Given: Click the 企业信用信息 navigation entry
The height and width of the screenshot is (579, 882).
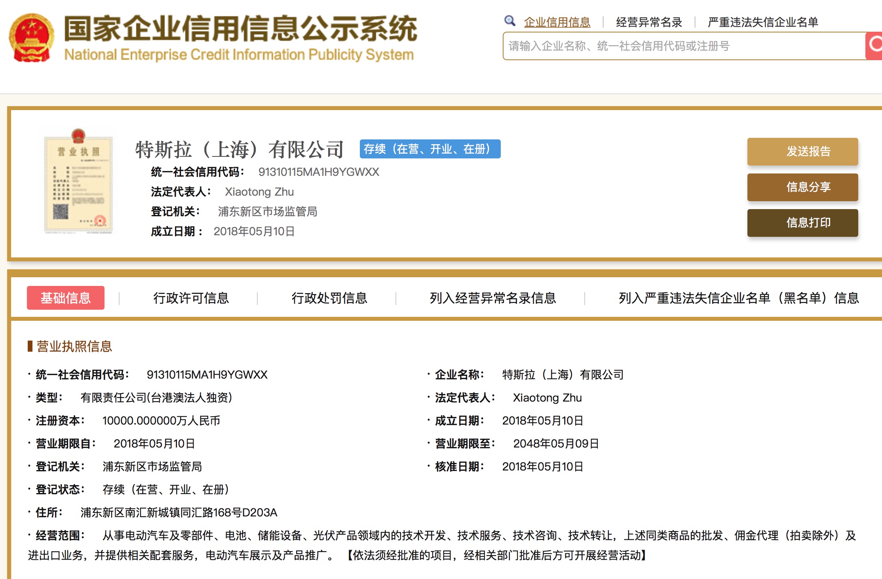Looking at the screenshot, I should (557, 22).
